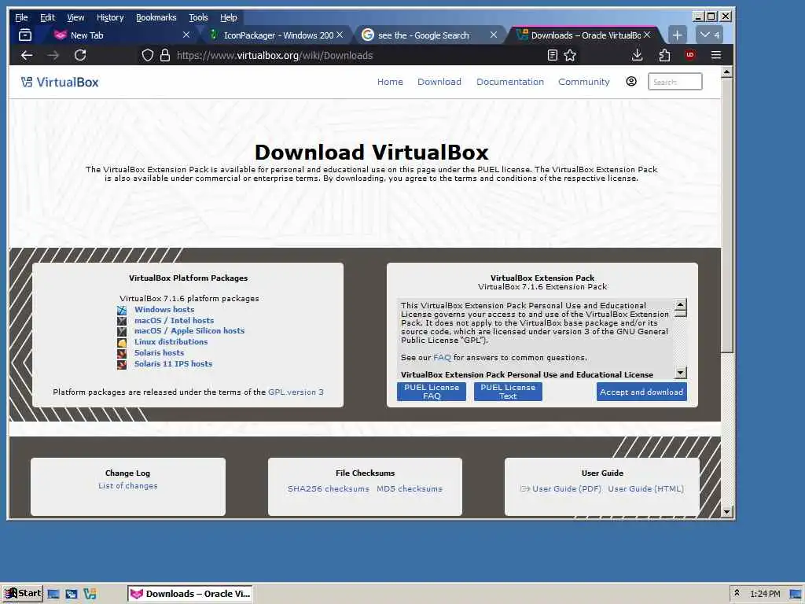Click the VirtualBox logo in the header
The width and height of the screenshot is (805, 604).
(x=60, y=82)
